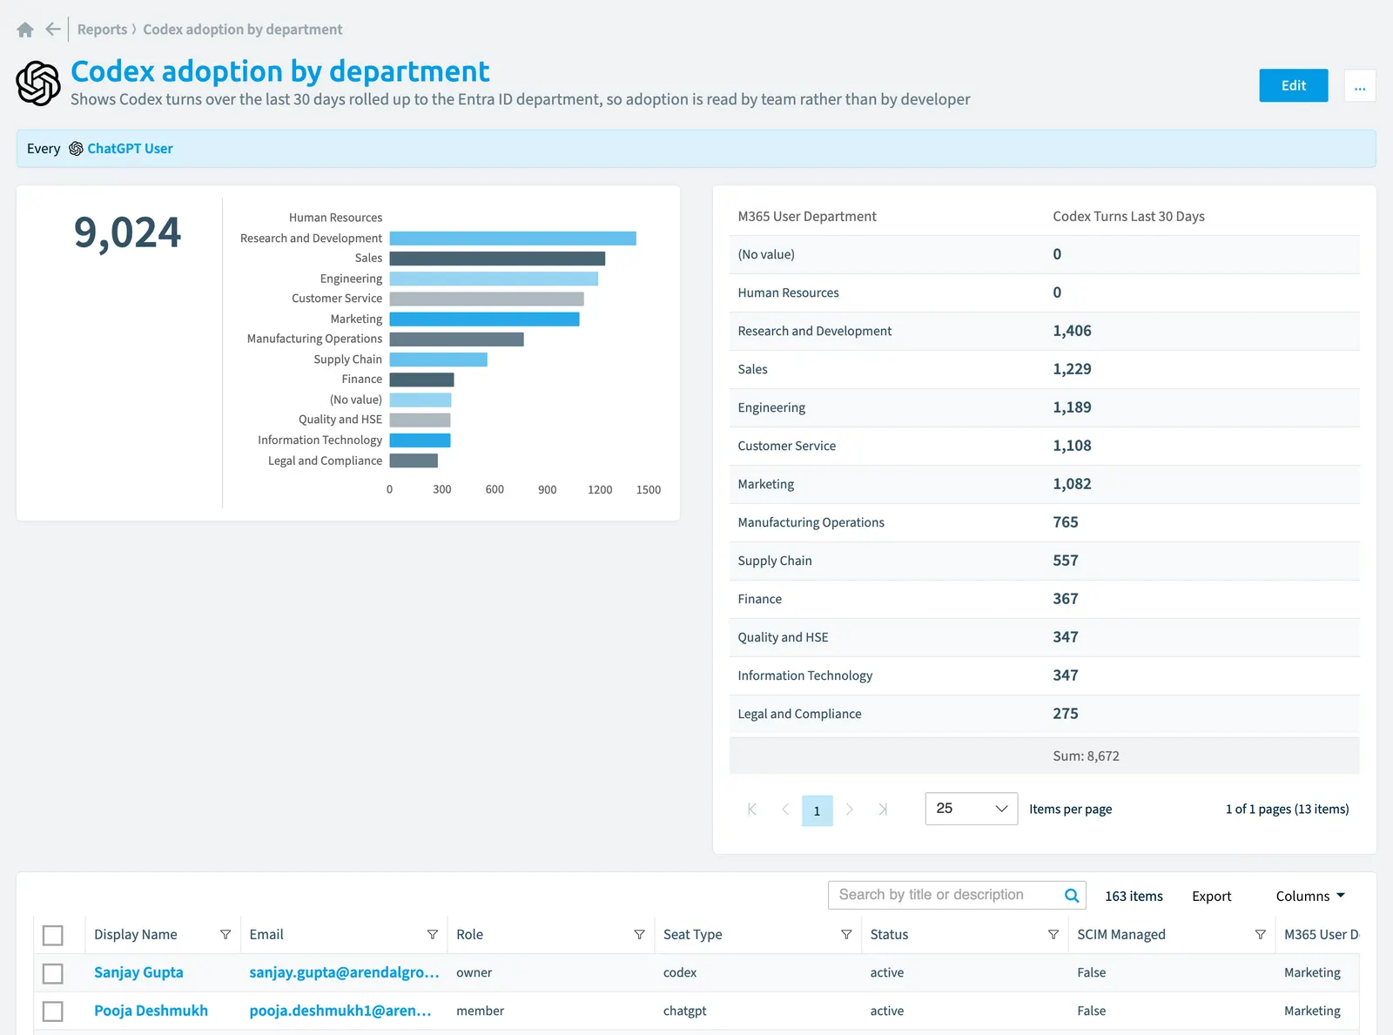Viewport: 1393px width, 1035px height.
Task: Open the Reports breadcrumb
Action: click(102, 30)
